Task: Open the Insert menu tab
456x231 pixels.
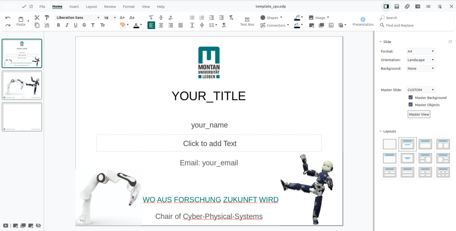Action: 74,7
